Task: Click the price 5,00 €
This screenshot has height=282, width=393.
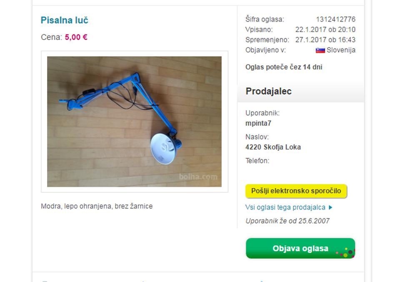Action: pos(76,37)
